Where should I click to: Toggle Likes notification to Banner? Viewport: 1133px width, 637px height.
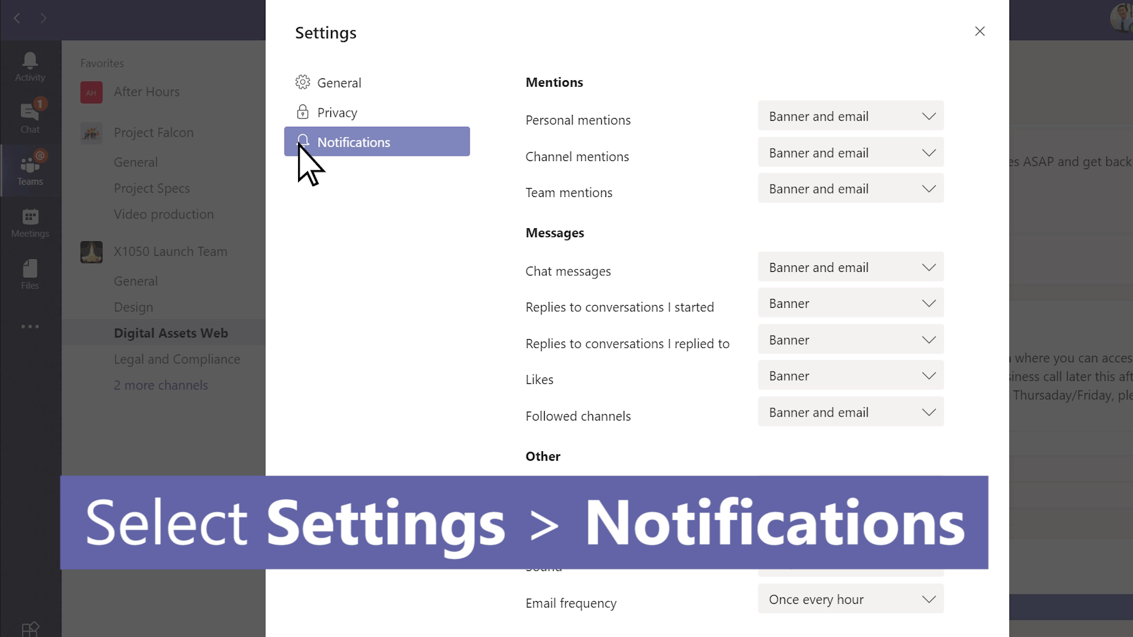[850, 376]
